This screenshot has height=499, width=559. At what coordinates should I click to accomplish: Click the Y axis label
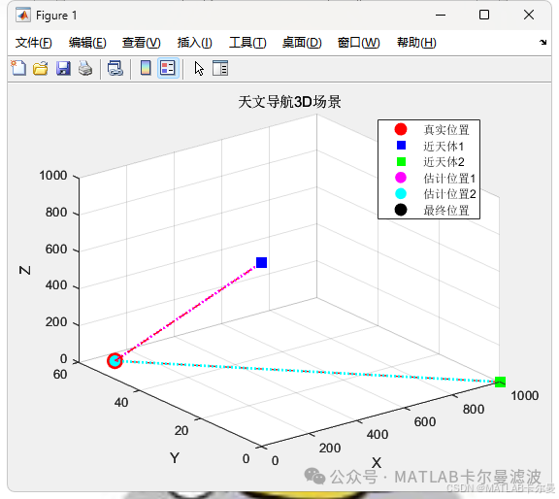(x=175, y=457)
